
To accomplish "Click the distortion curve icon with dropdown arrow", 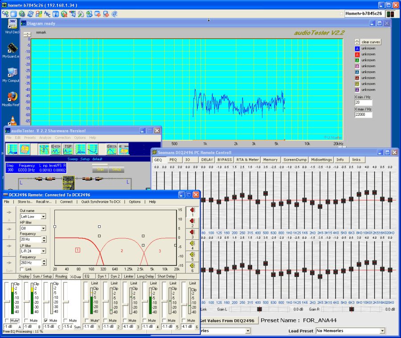I will pos(92,149).
